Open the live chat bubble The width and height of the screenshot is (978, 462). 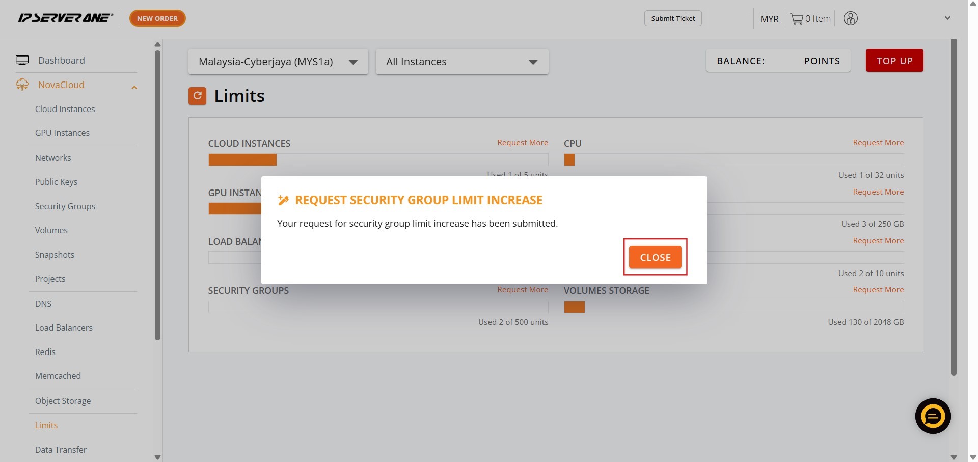coord(933,416)
